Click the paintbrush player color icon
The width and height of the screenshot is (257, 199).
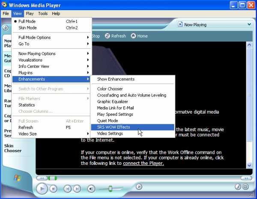tap(238, 187)
